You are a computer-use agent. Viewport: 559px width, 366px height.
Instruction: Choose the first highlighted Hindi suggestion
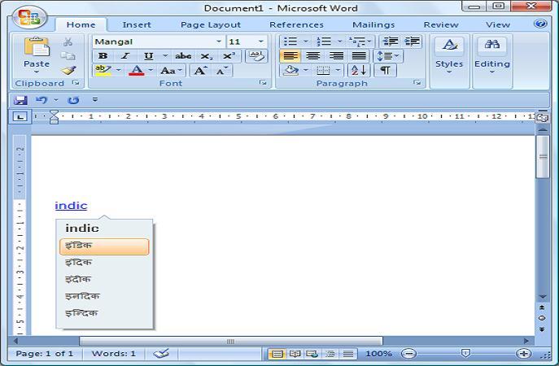[104, 246]
